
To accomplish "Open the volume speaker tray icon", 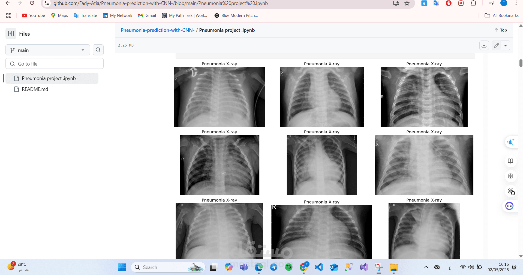I will point(471,267).
